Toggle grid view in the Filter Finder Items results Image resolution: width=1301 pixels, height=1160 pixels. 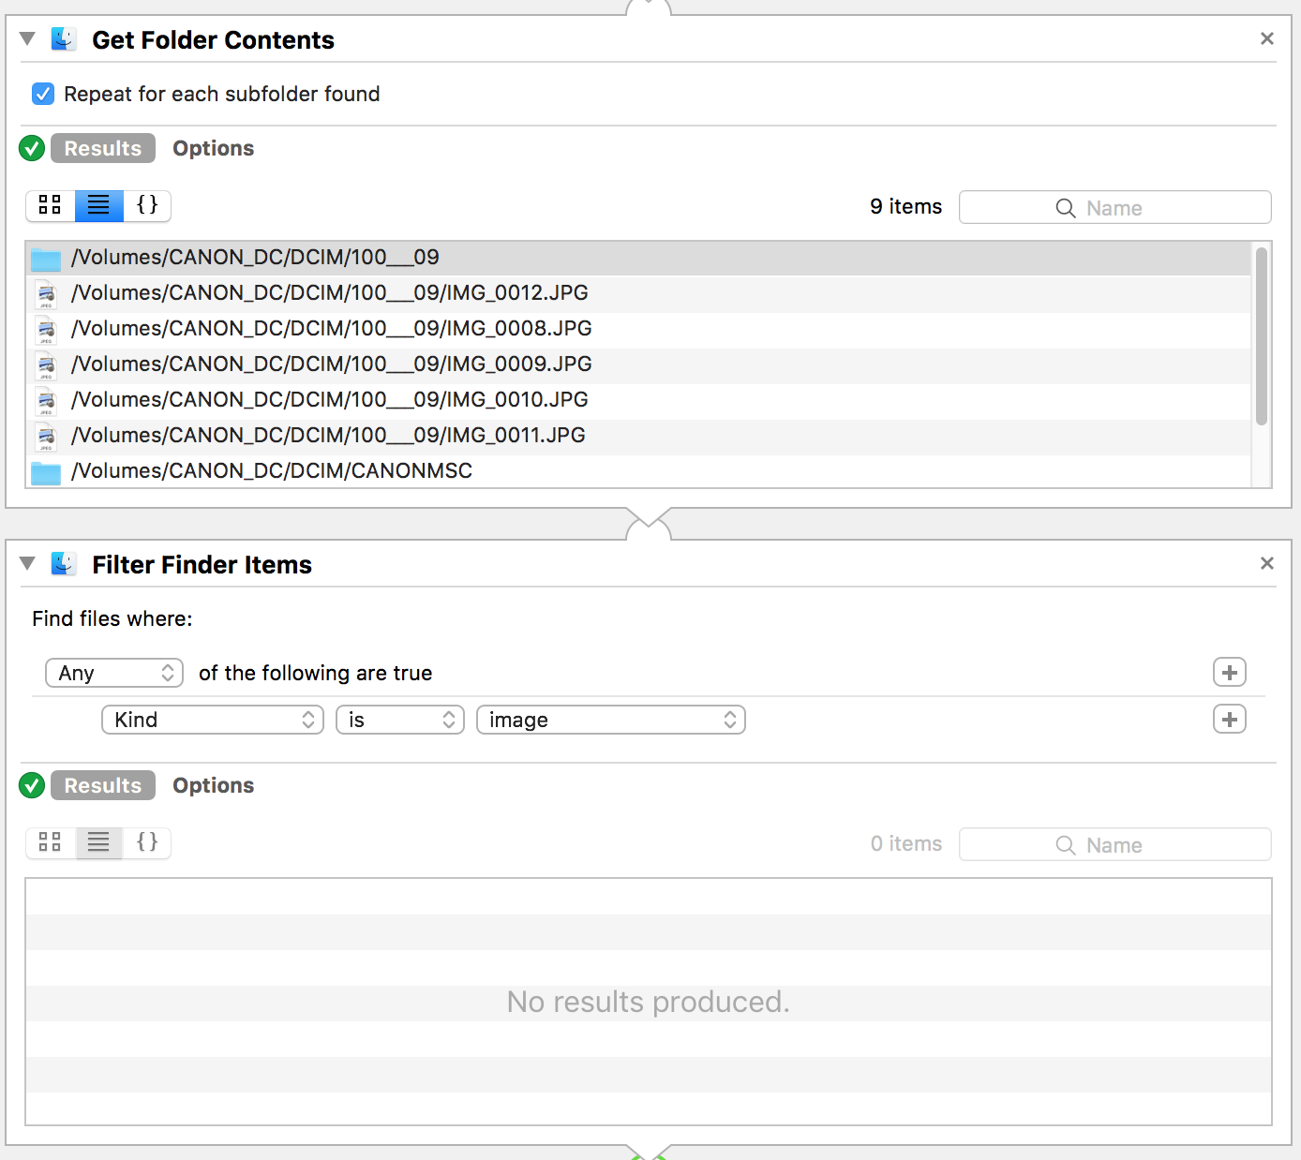(50, 843)
